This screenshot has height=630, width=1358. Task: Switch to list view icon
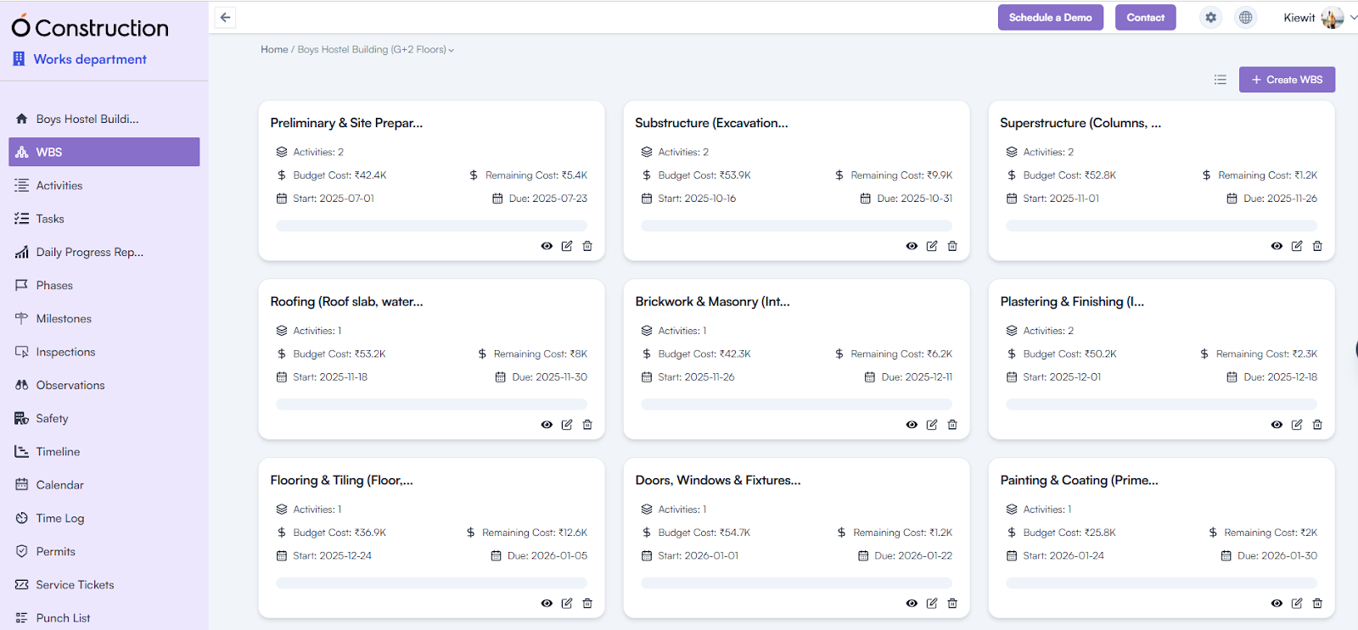coord(1220,80)
